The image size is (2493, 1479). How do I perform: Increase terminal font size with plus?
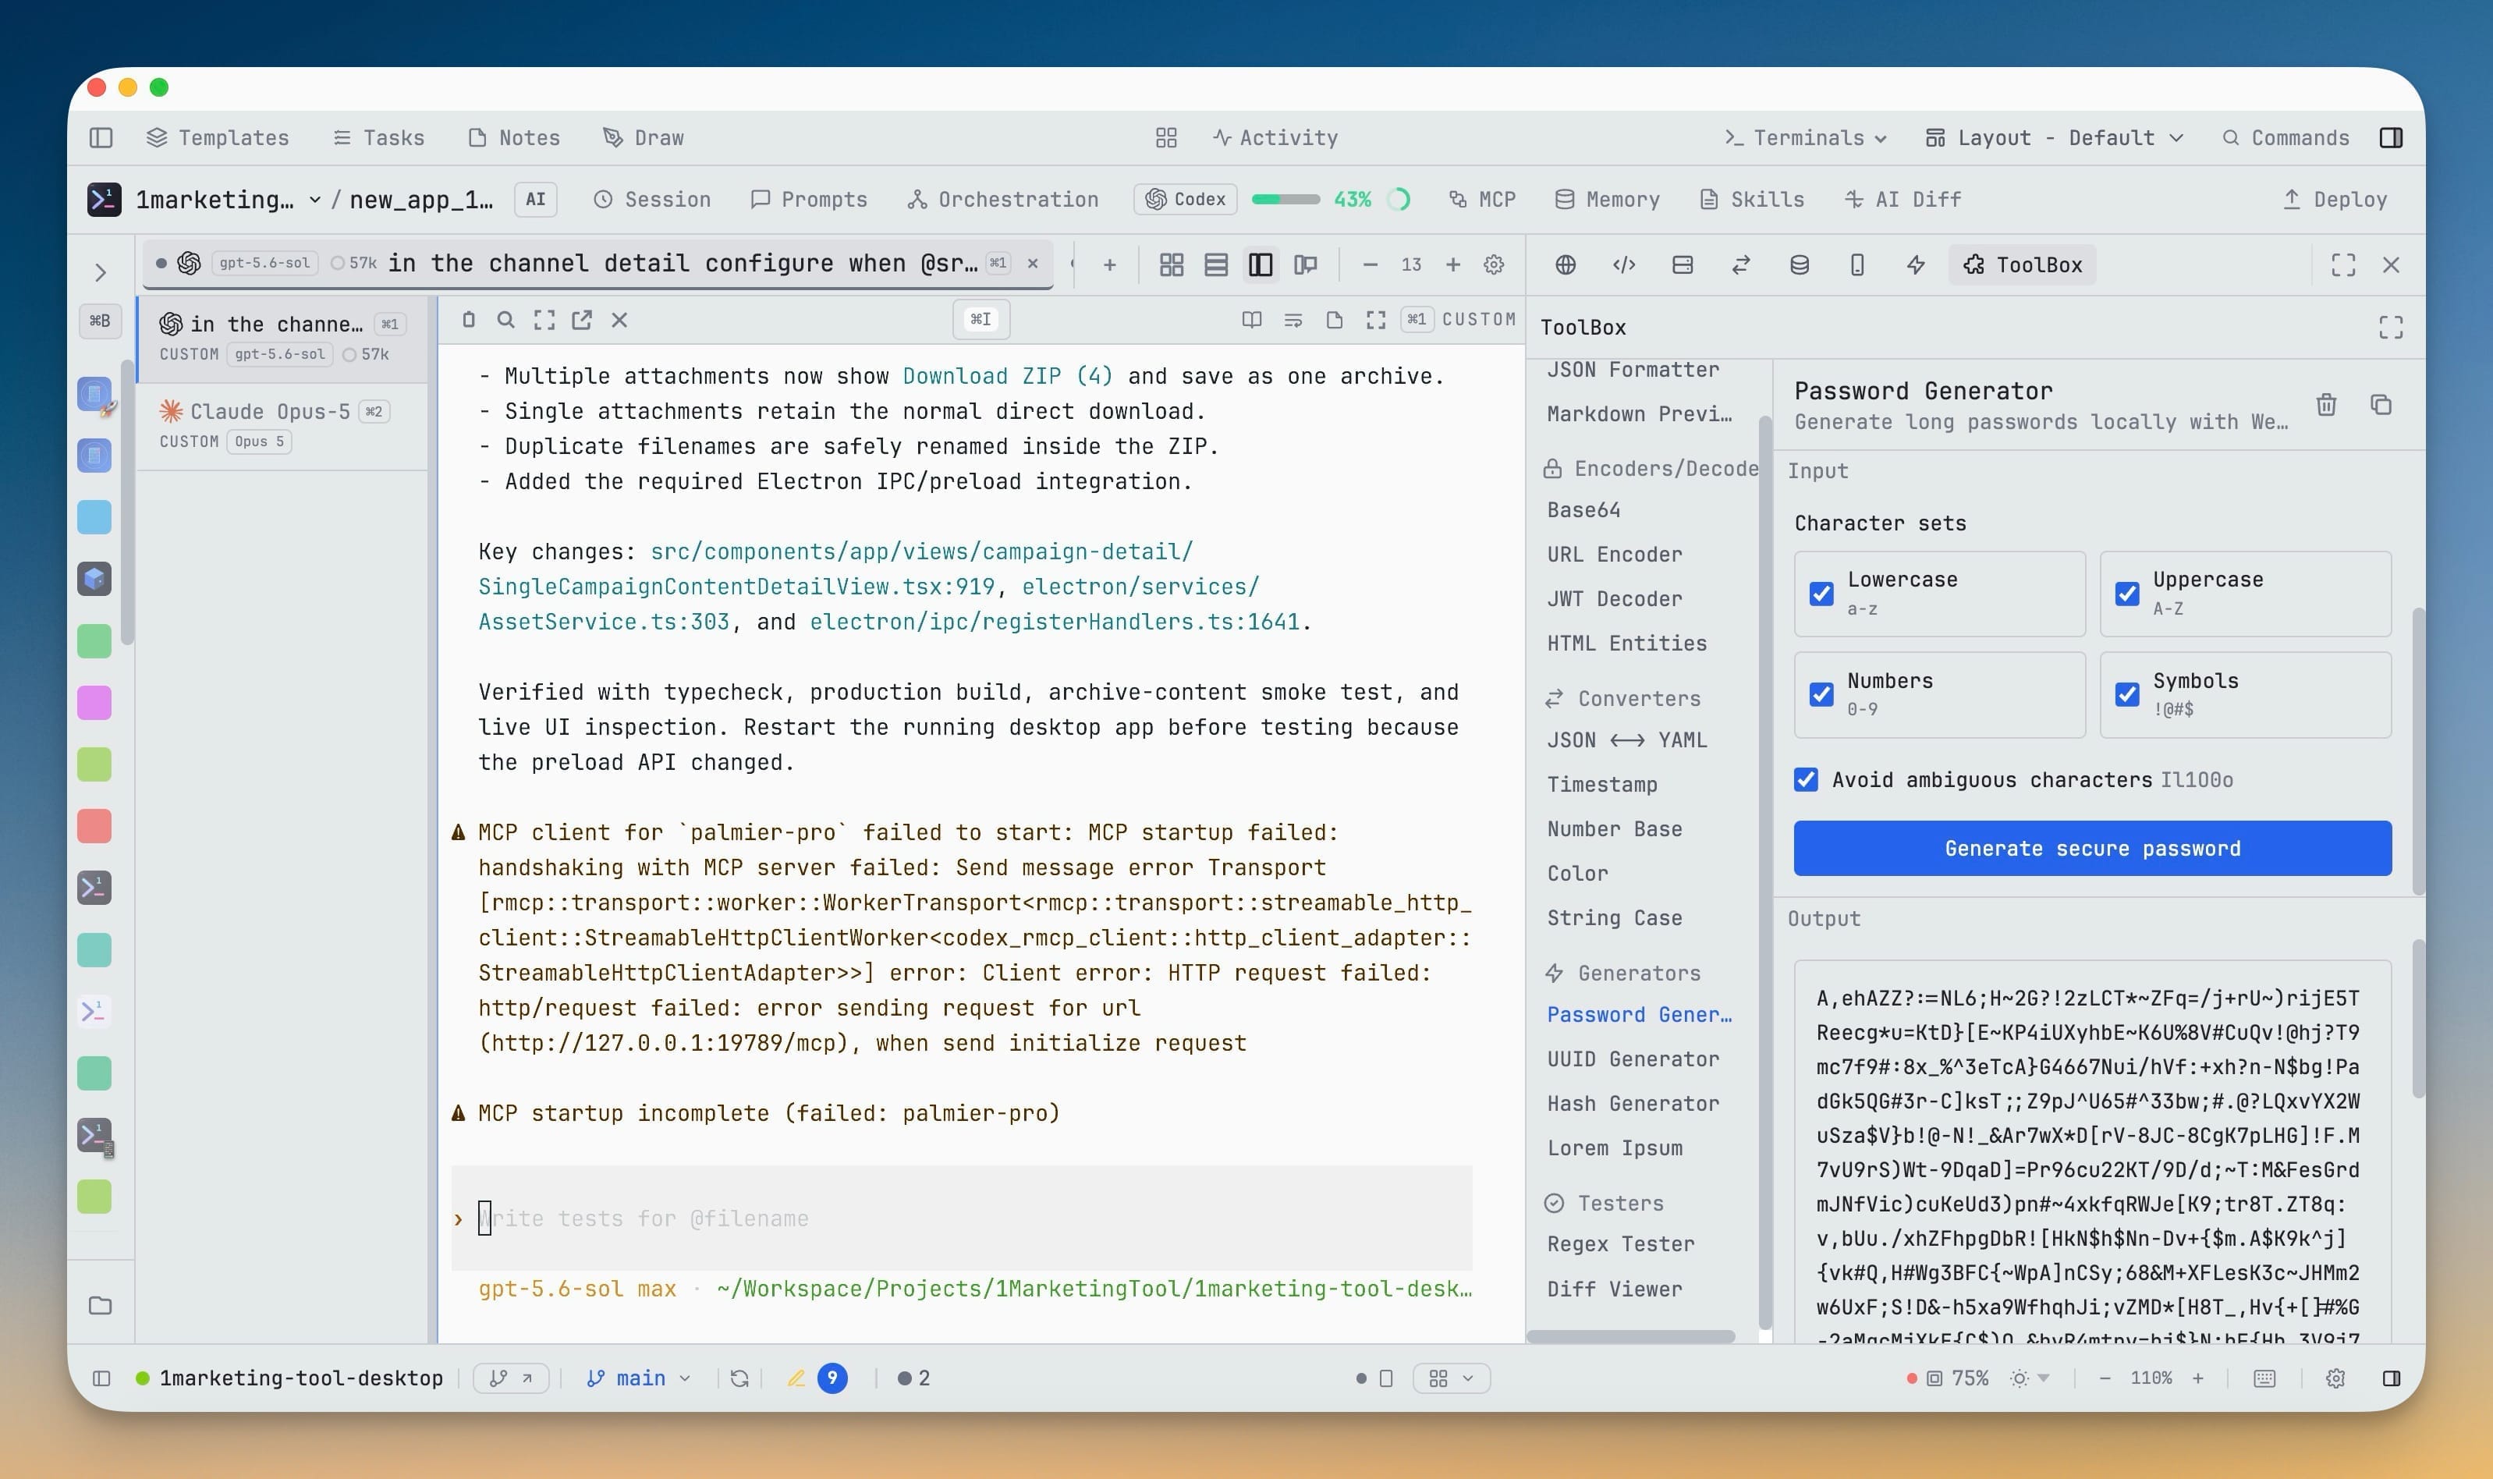pos(1452,264)
